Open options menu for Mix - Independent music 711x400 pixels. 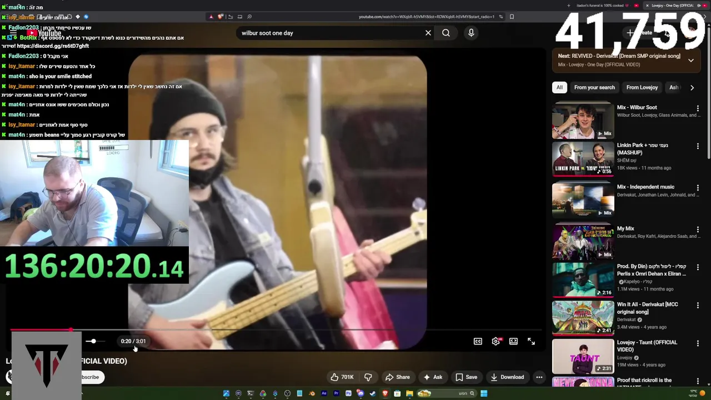click(698, 188)
